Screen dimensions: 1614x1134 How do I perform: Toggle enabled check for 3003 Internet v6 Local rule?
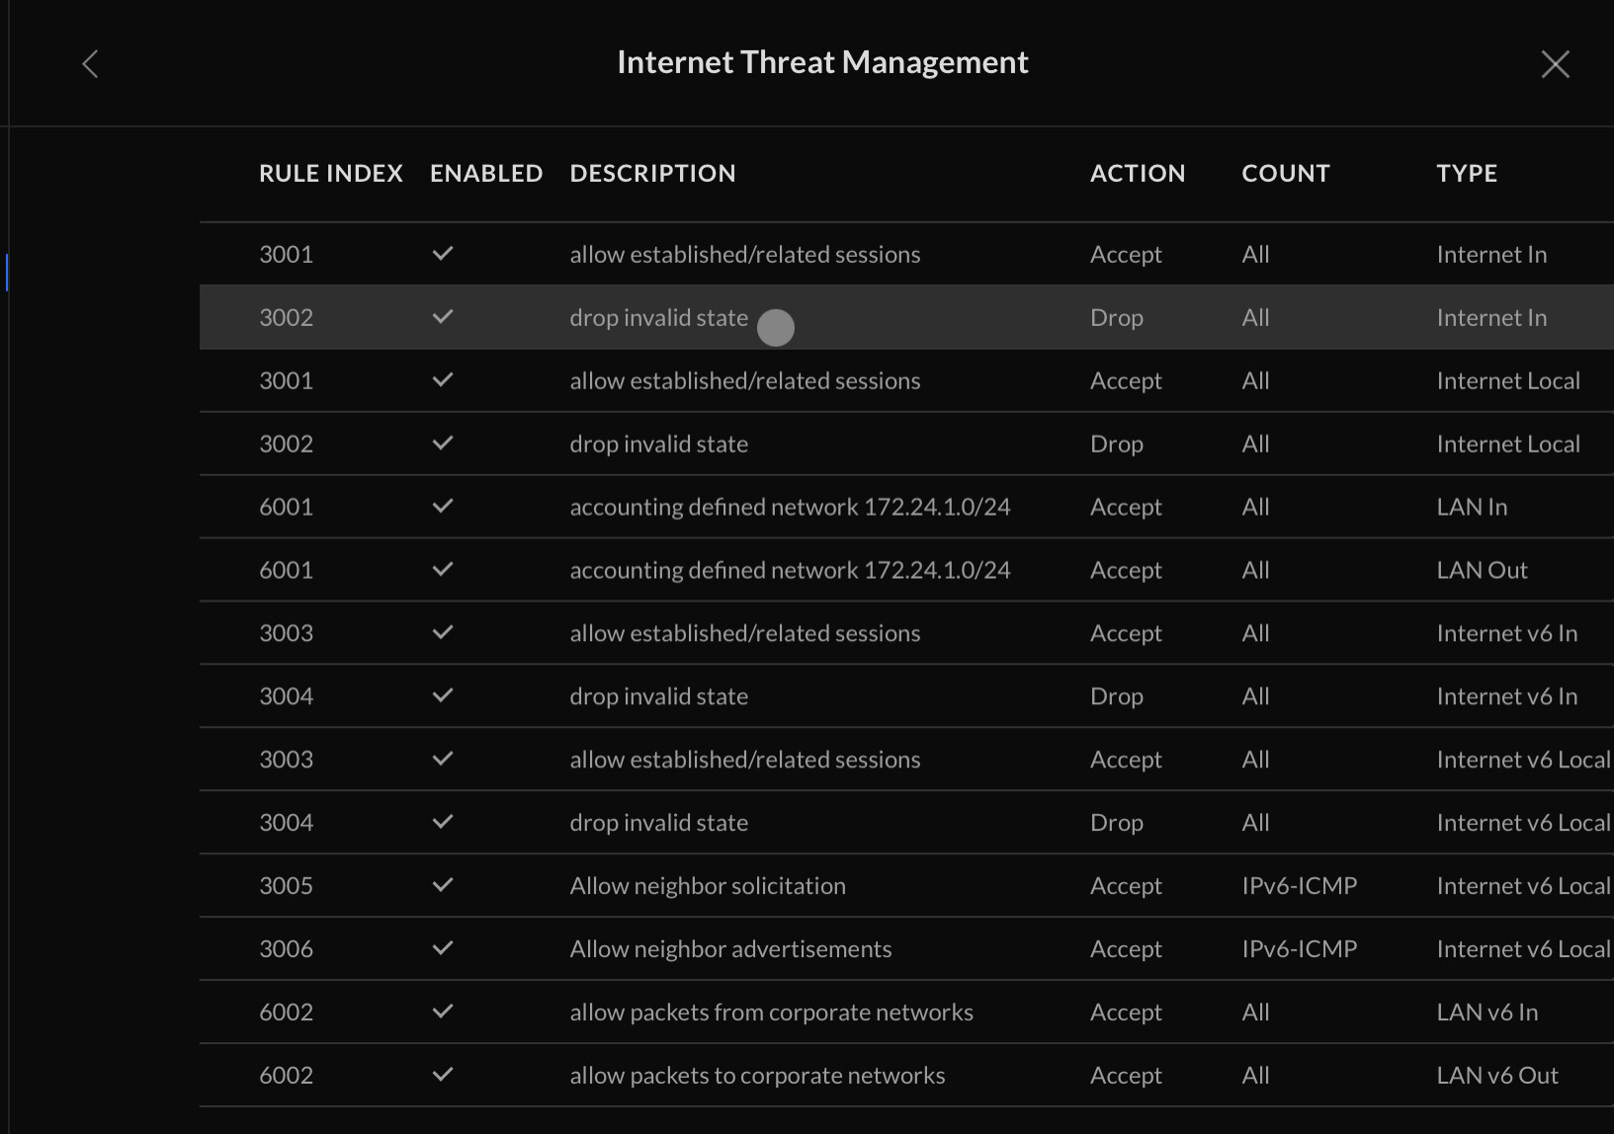point(443,760)
